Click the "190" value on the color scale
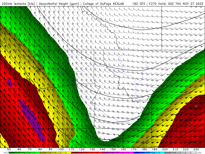Screen dimensions: 205x154 click(155, 149)
